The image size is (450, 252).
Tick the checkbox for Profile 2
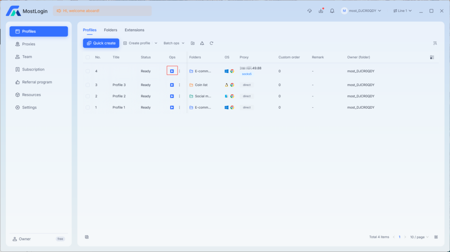(x=87, y=96)
